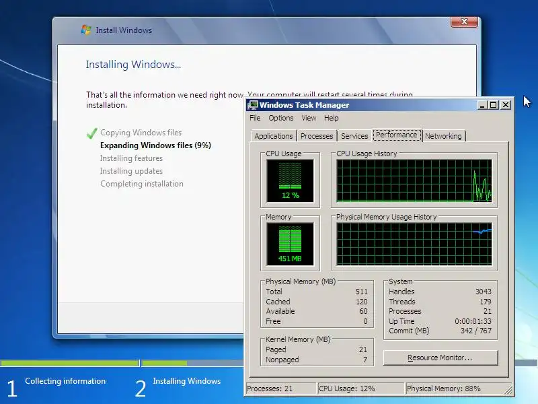Click the Task Manager title bar icon
538x404 pixels.
[253, 105]
